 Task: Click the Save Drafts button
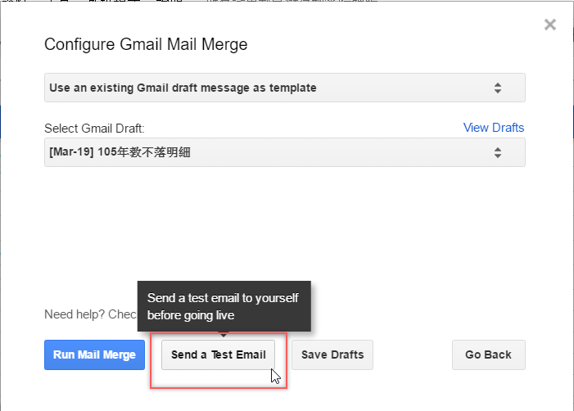click(332, 355)
